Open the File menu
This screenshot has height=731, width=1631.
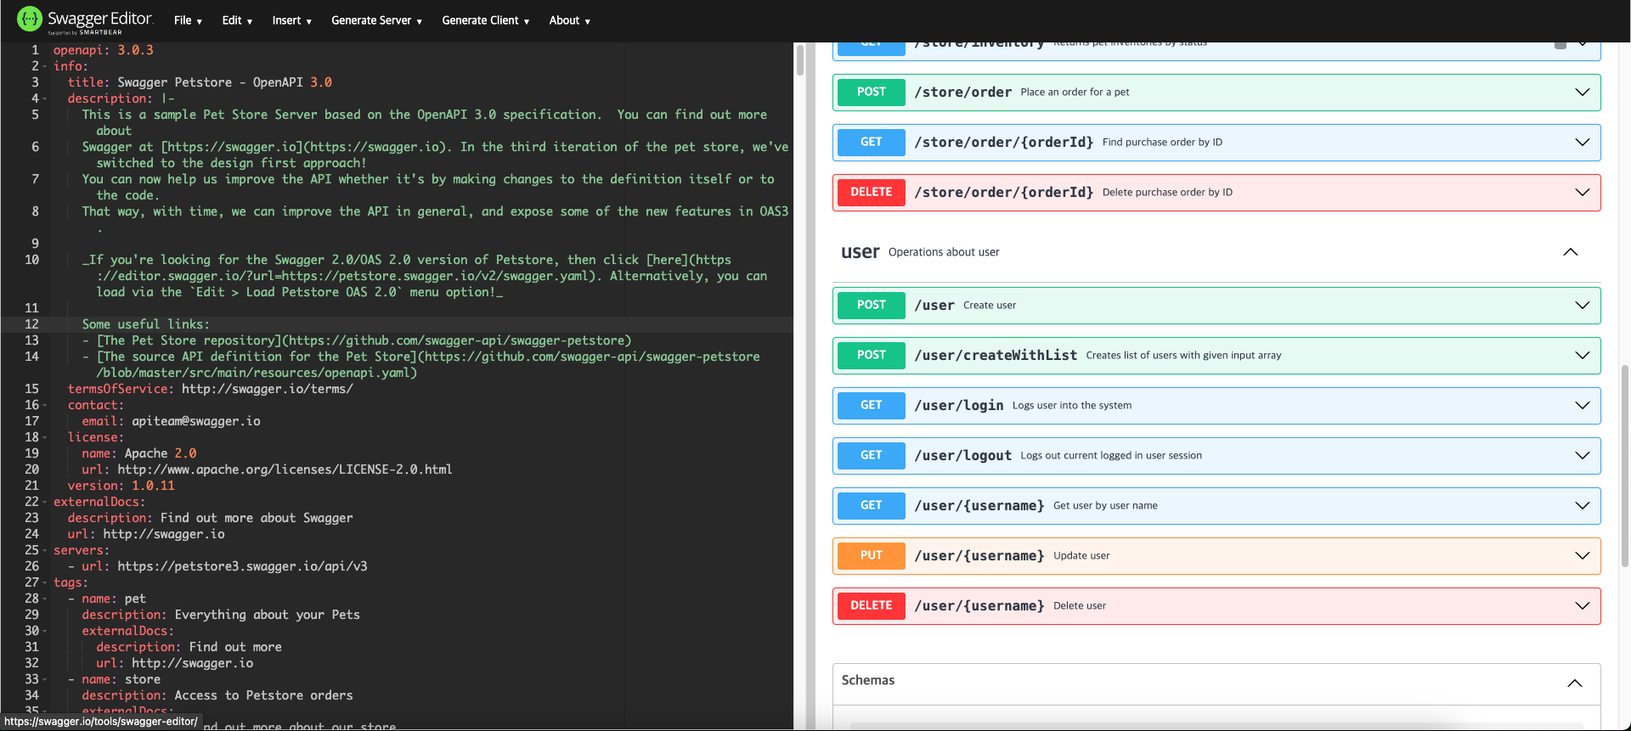(x=188, y=20)
